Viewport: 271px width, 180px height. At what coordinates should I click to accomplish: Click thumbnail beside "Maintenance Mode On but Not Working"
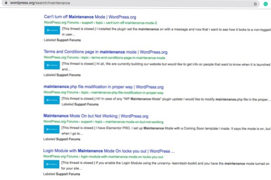click(52, 129)
